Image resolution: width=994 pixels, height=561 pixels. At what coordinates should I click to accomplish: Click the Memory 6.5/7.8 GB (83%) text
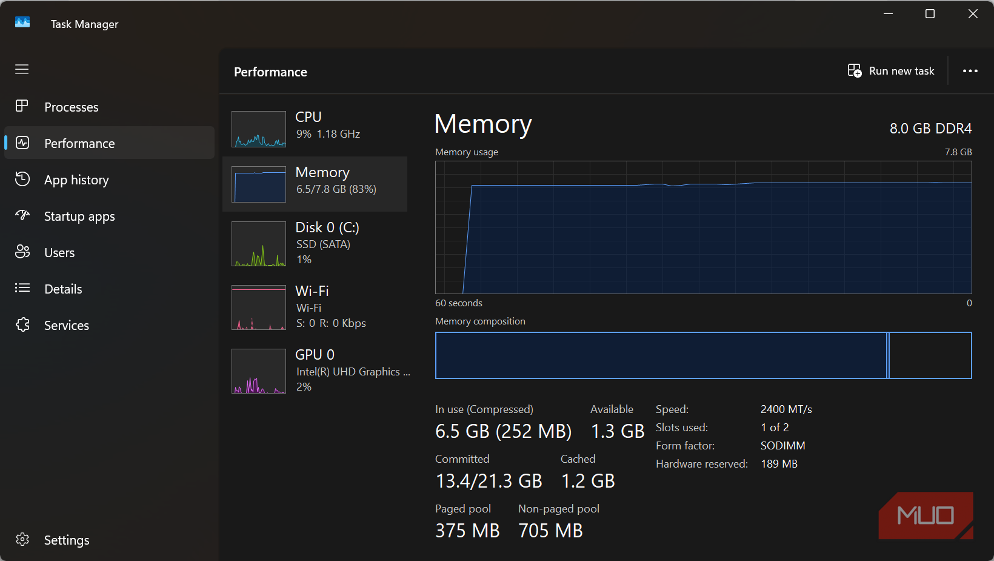tap(336, 189)
